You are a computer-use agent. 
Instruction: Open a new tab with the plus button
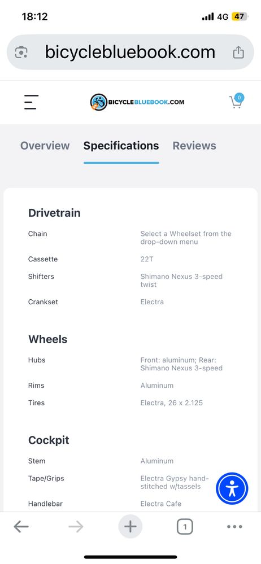(x=130, y=527)
